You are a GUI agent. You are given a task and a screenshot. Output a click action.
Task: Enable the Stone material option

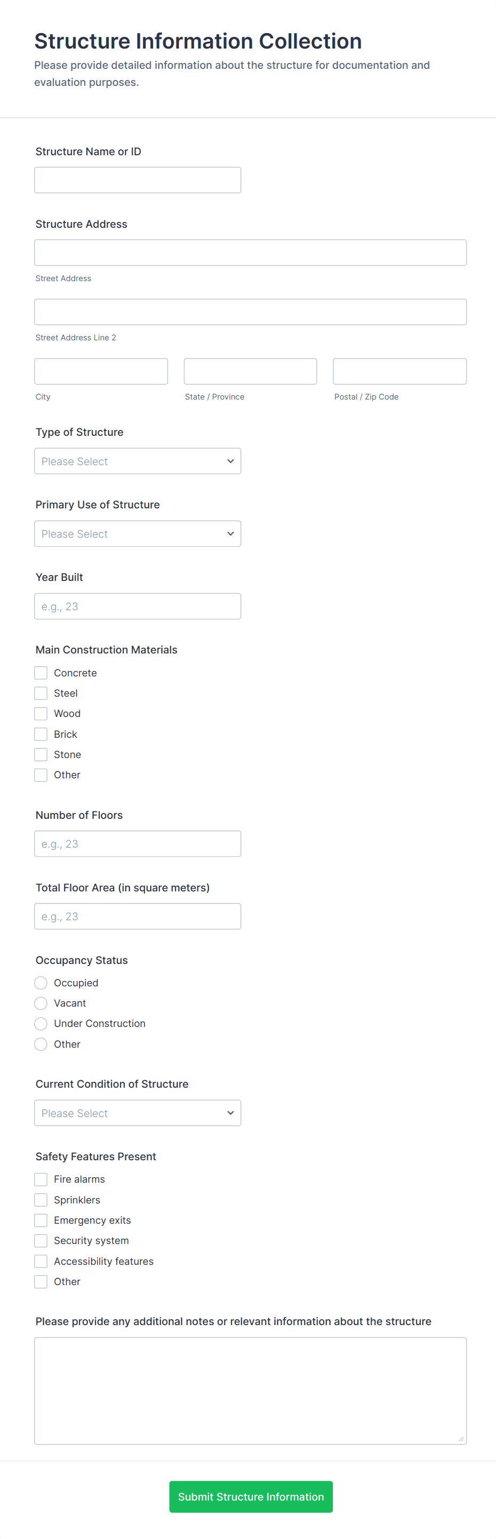tap(41, 754)
